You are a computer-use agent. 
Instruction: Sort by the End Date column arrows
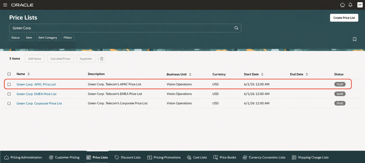coord(307,74)
